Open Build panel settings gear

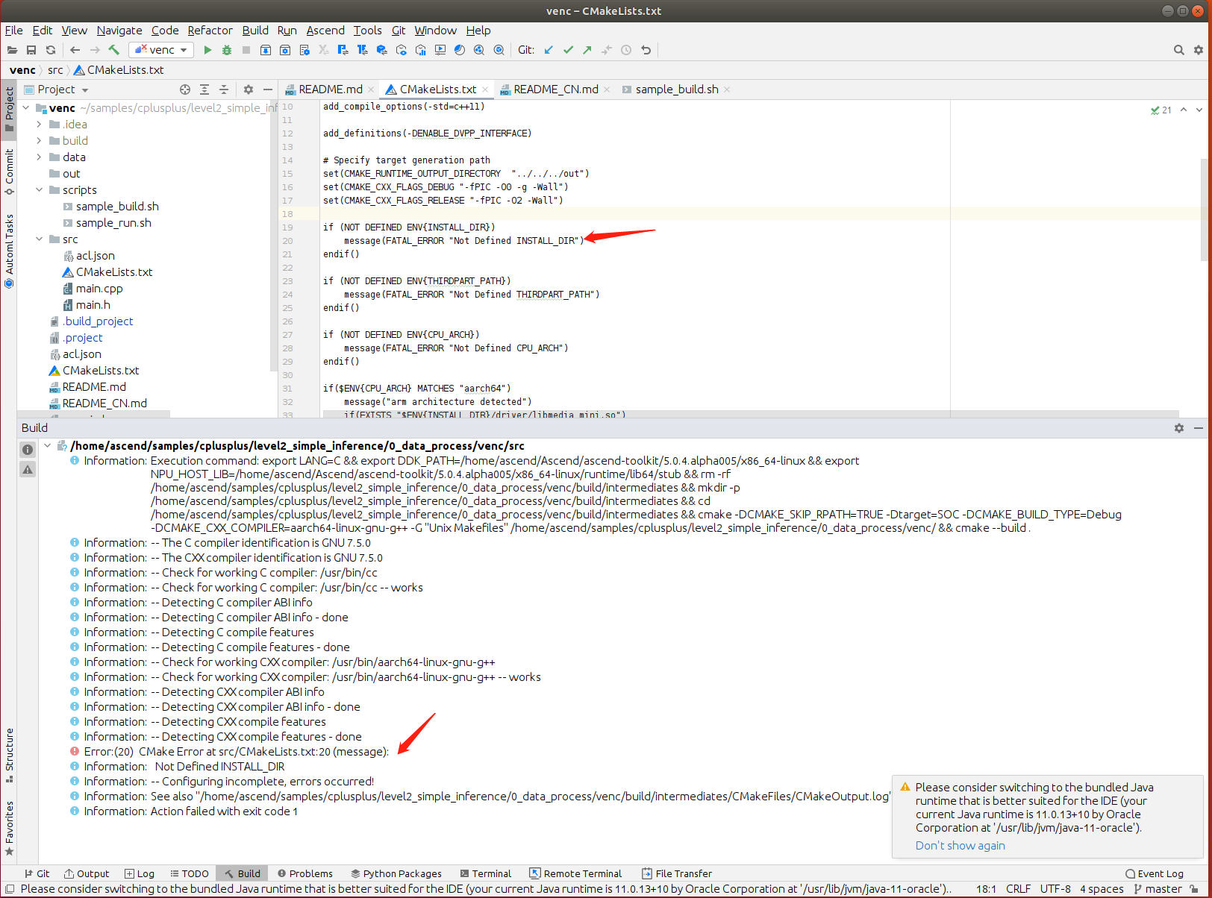tap(1179, 428)
